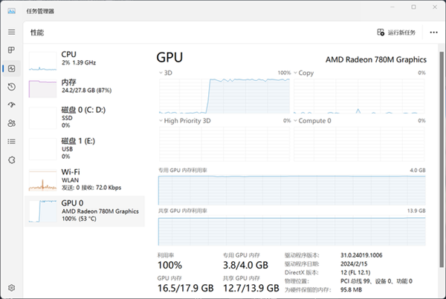Open the Details page icon

pos(11,141)
